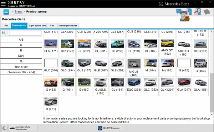Open XENTRY Diagnosis button

[111, 128]
